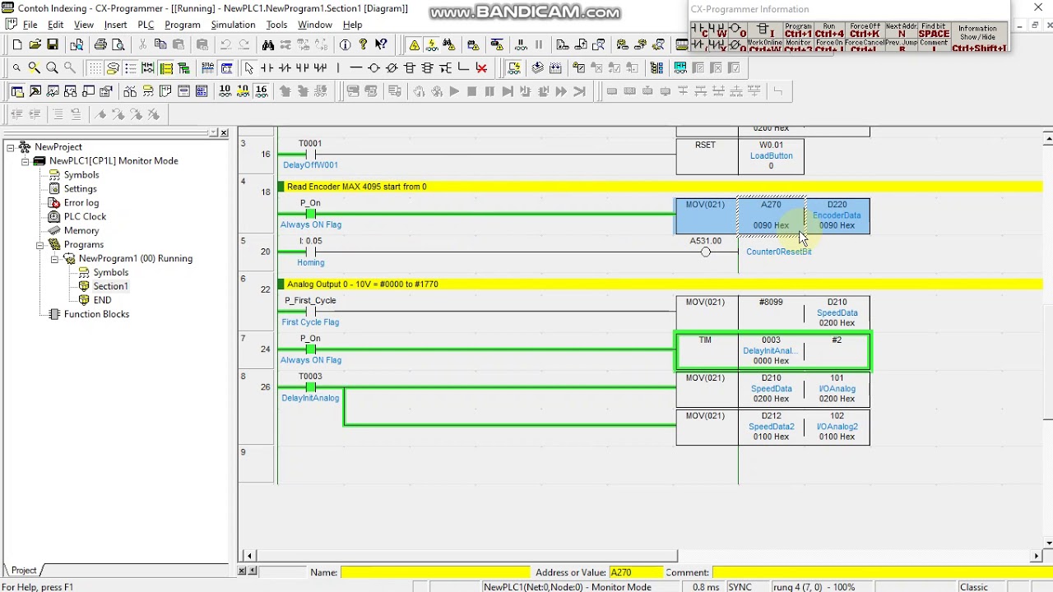1053x592 pixels.
Task: Open the PLC menu
Action: coord(146,25)
